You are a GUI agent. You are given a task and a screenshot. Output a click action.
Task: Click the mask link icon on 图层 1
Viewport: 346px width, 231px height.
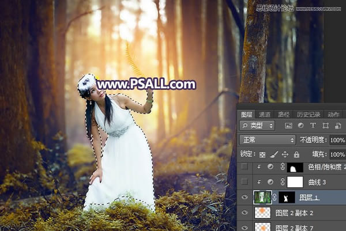275,197
